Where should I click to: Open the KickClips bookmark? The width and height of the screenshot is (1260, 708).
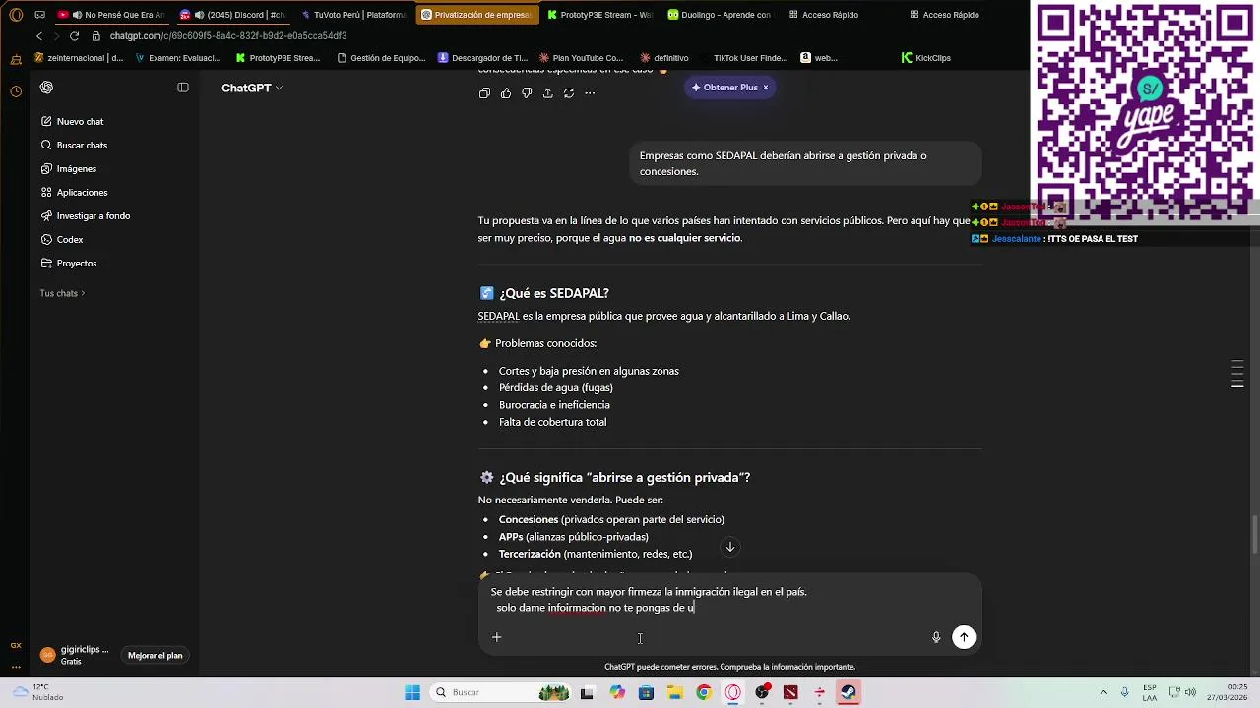(926, 58)
